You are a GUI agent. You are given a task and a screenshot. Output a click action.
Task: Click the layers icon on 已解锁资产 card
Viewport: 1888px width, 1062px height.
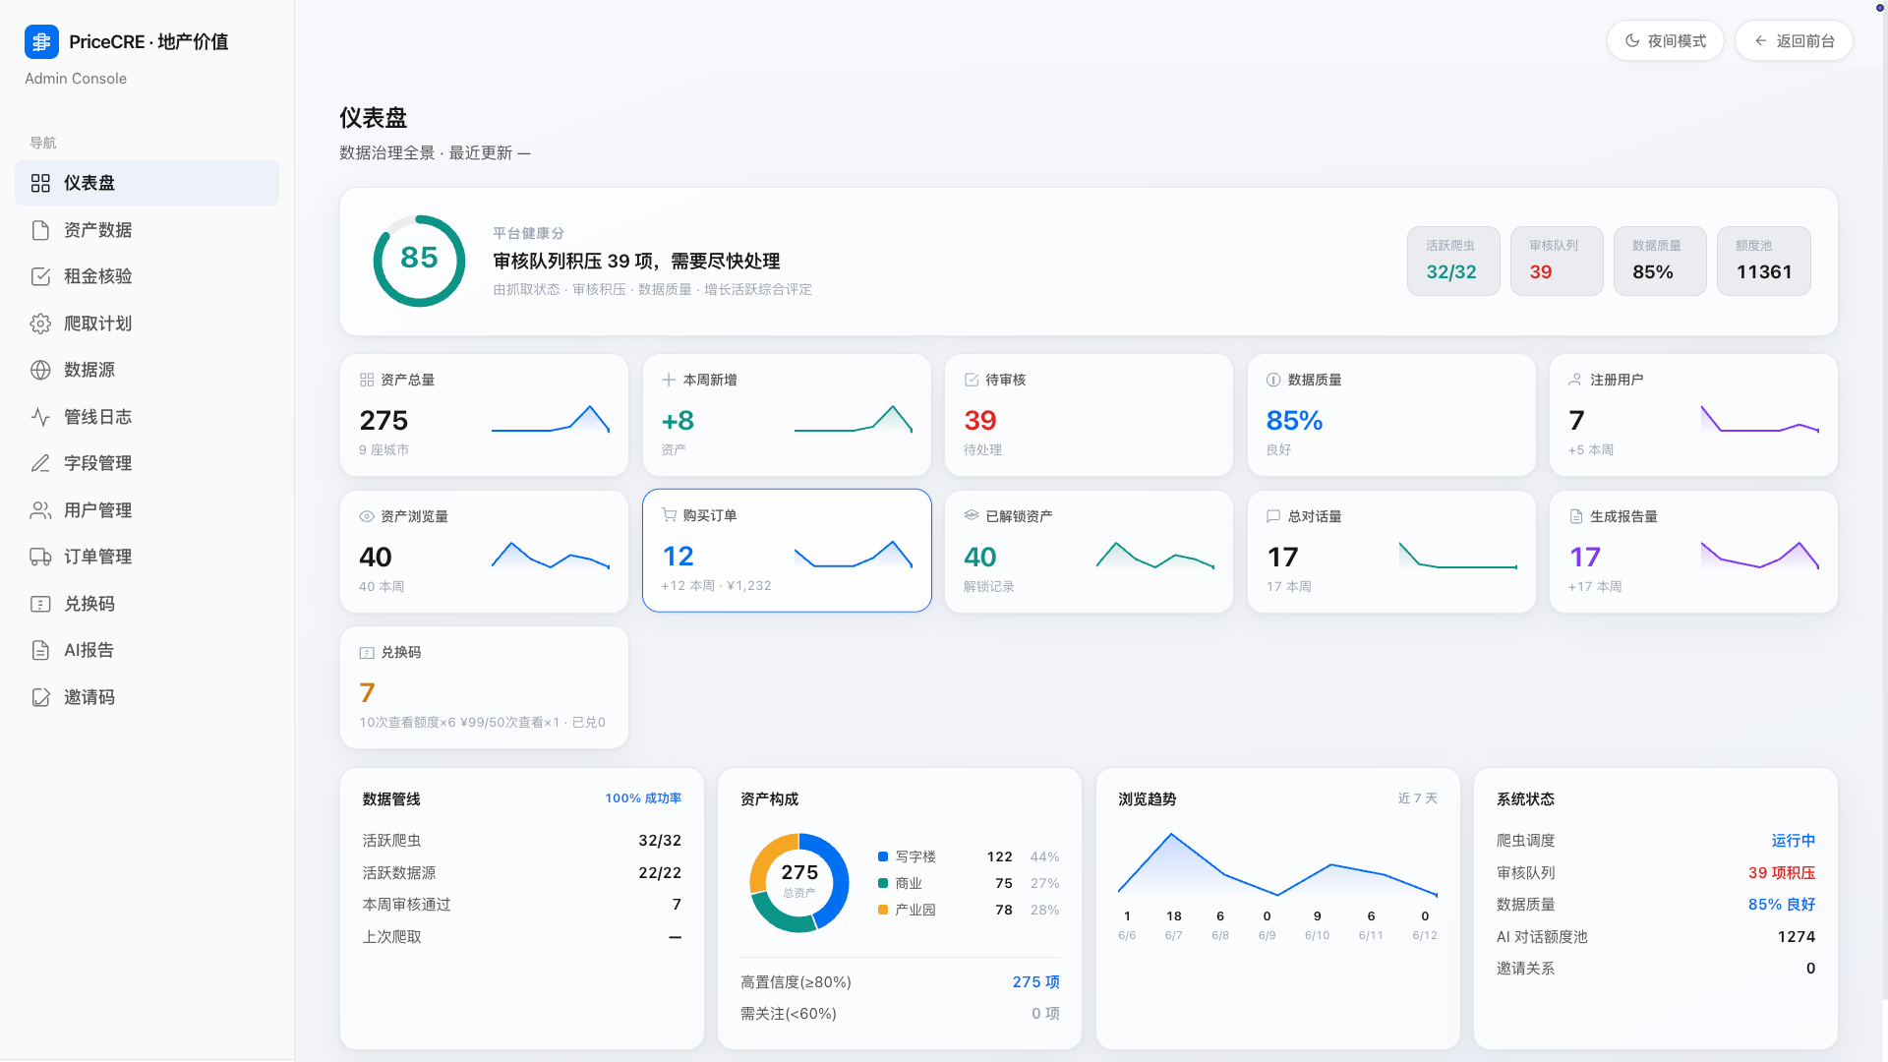(x=972, y=516)
